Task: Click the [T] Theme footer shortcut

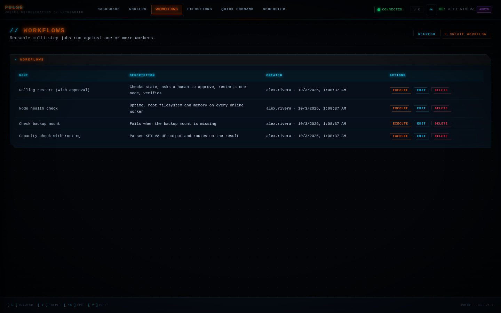Action: coord(48,305)
